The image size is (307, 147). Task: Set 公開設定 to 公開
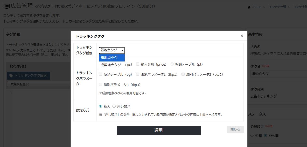click(x=252, y=136)
